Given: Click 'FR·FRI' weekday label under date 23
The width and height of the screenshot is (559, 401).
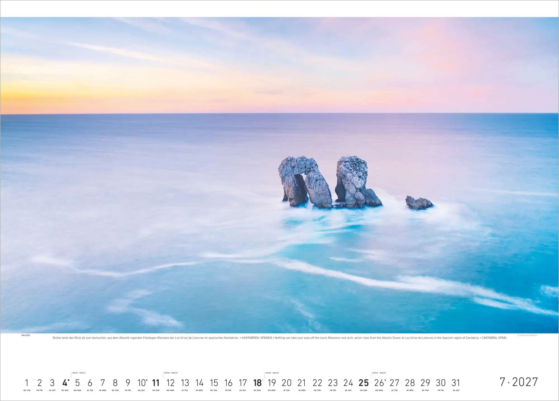Looking at the screenshot, I should (333, 390).
